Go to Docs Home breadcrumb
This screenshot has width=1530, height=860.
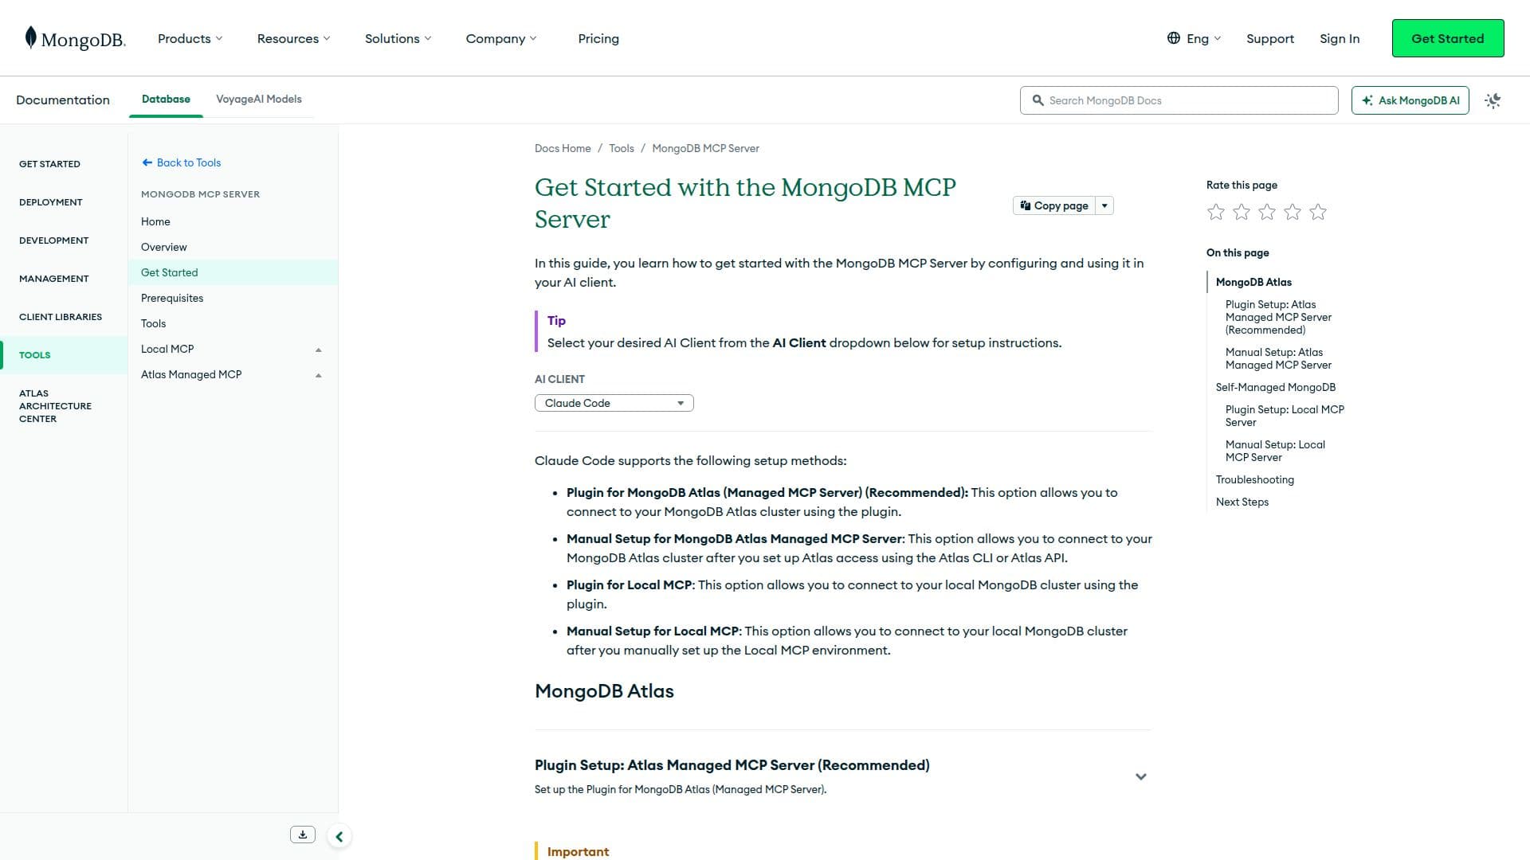[x=563, y=148]
